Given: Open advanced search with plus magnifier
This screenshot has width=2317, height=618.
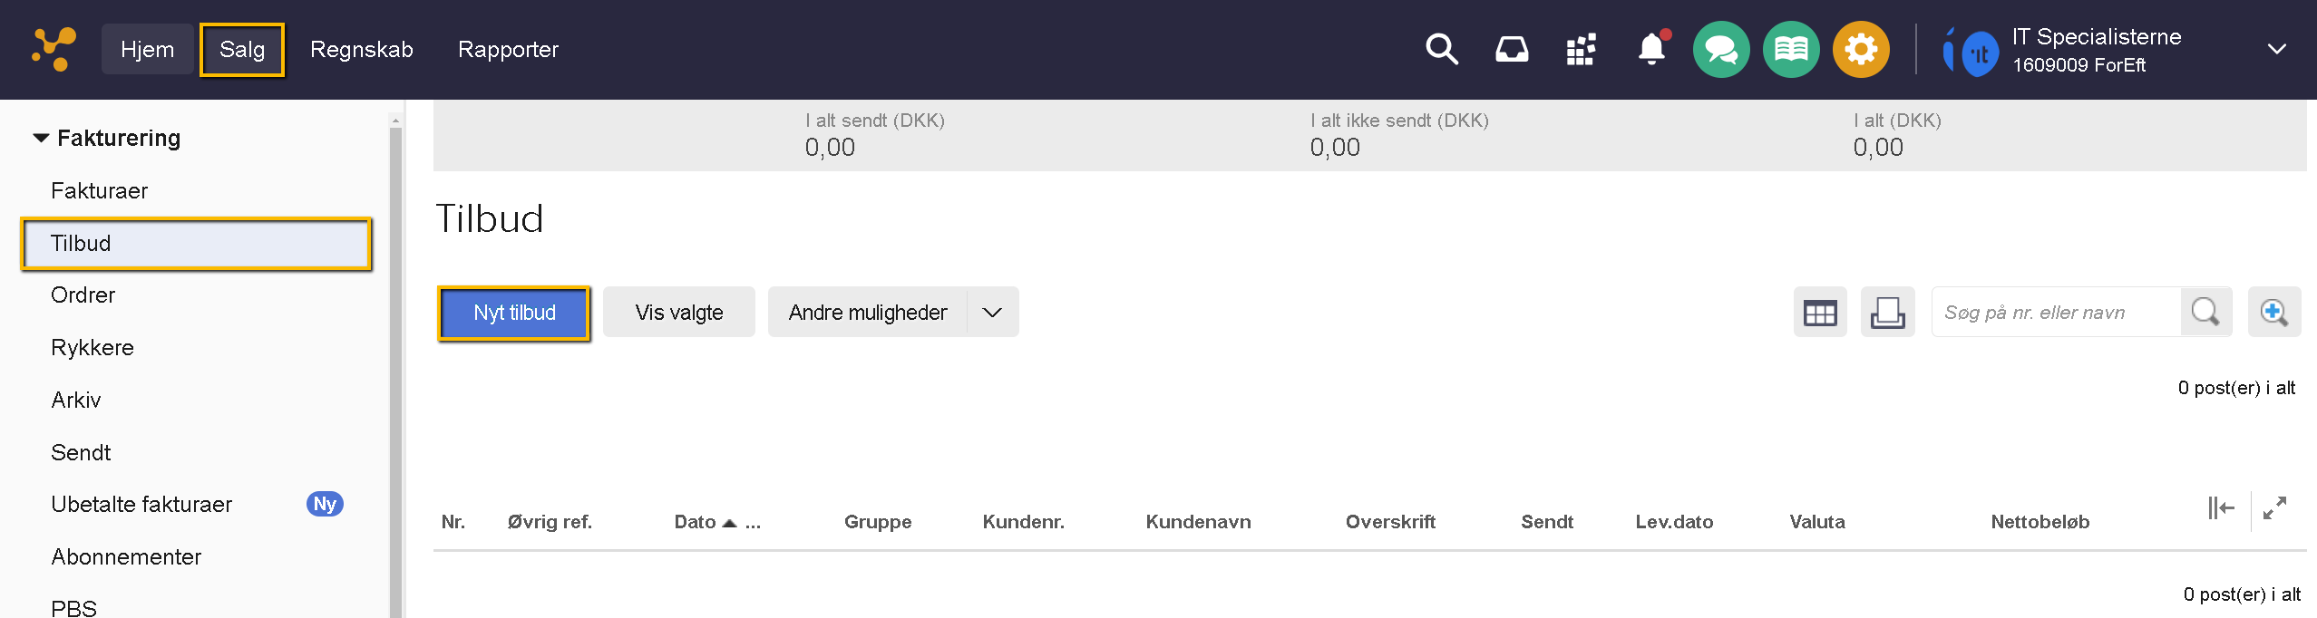Looking at the screenshot, I should coord(2273,313).
